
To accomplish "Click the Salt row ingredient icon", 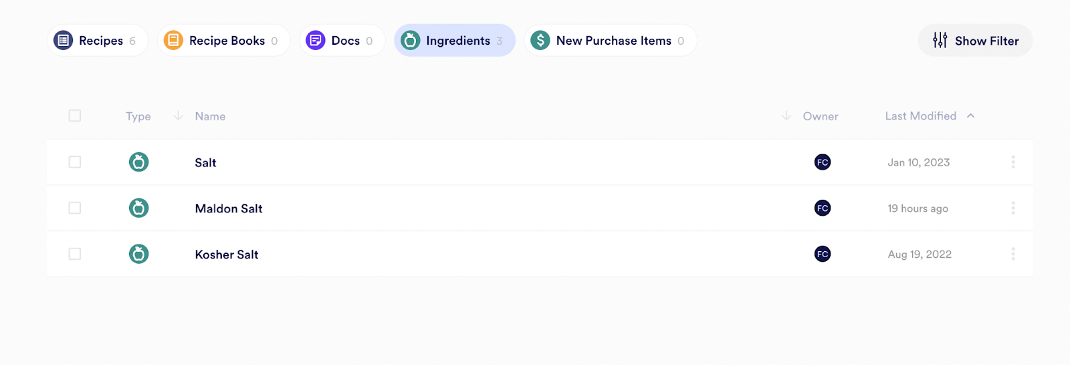I will click(x=138, y=162).
